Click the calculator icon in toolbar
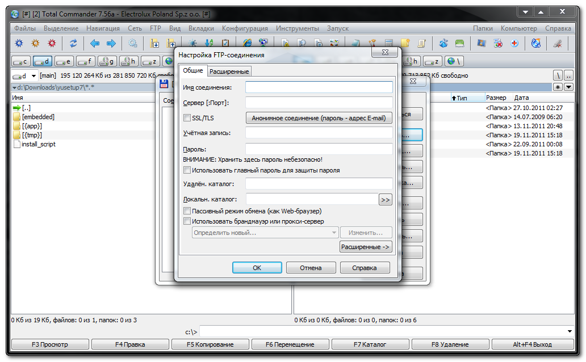The height and width of the screenshot is (362, 586). 389,43
